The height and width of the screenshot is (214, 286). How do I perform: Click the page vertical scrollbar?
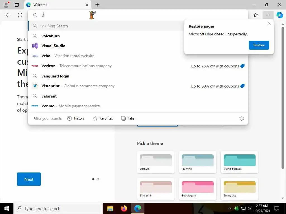pos(283,98)
